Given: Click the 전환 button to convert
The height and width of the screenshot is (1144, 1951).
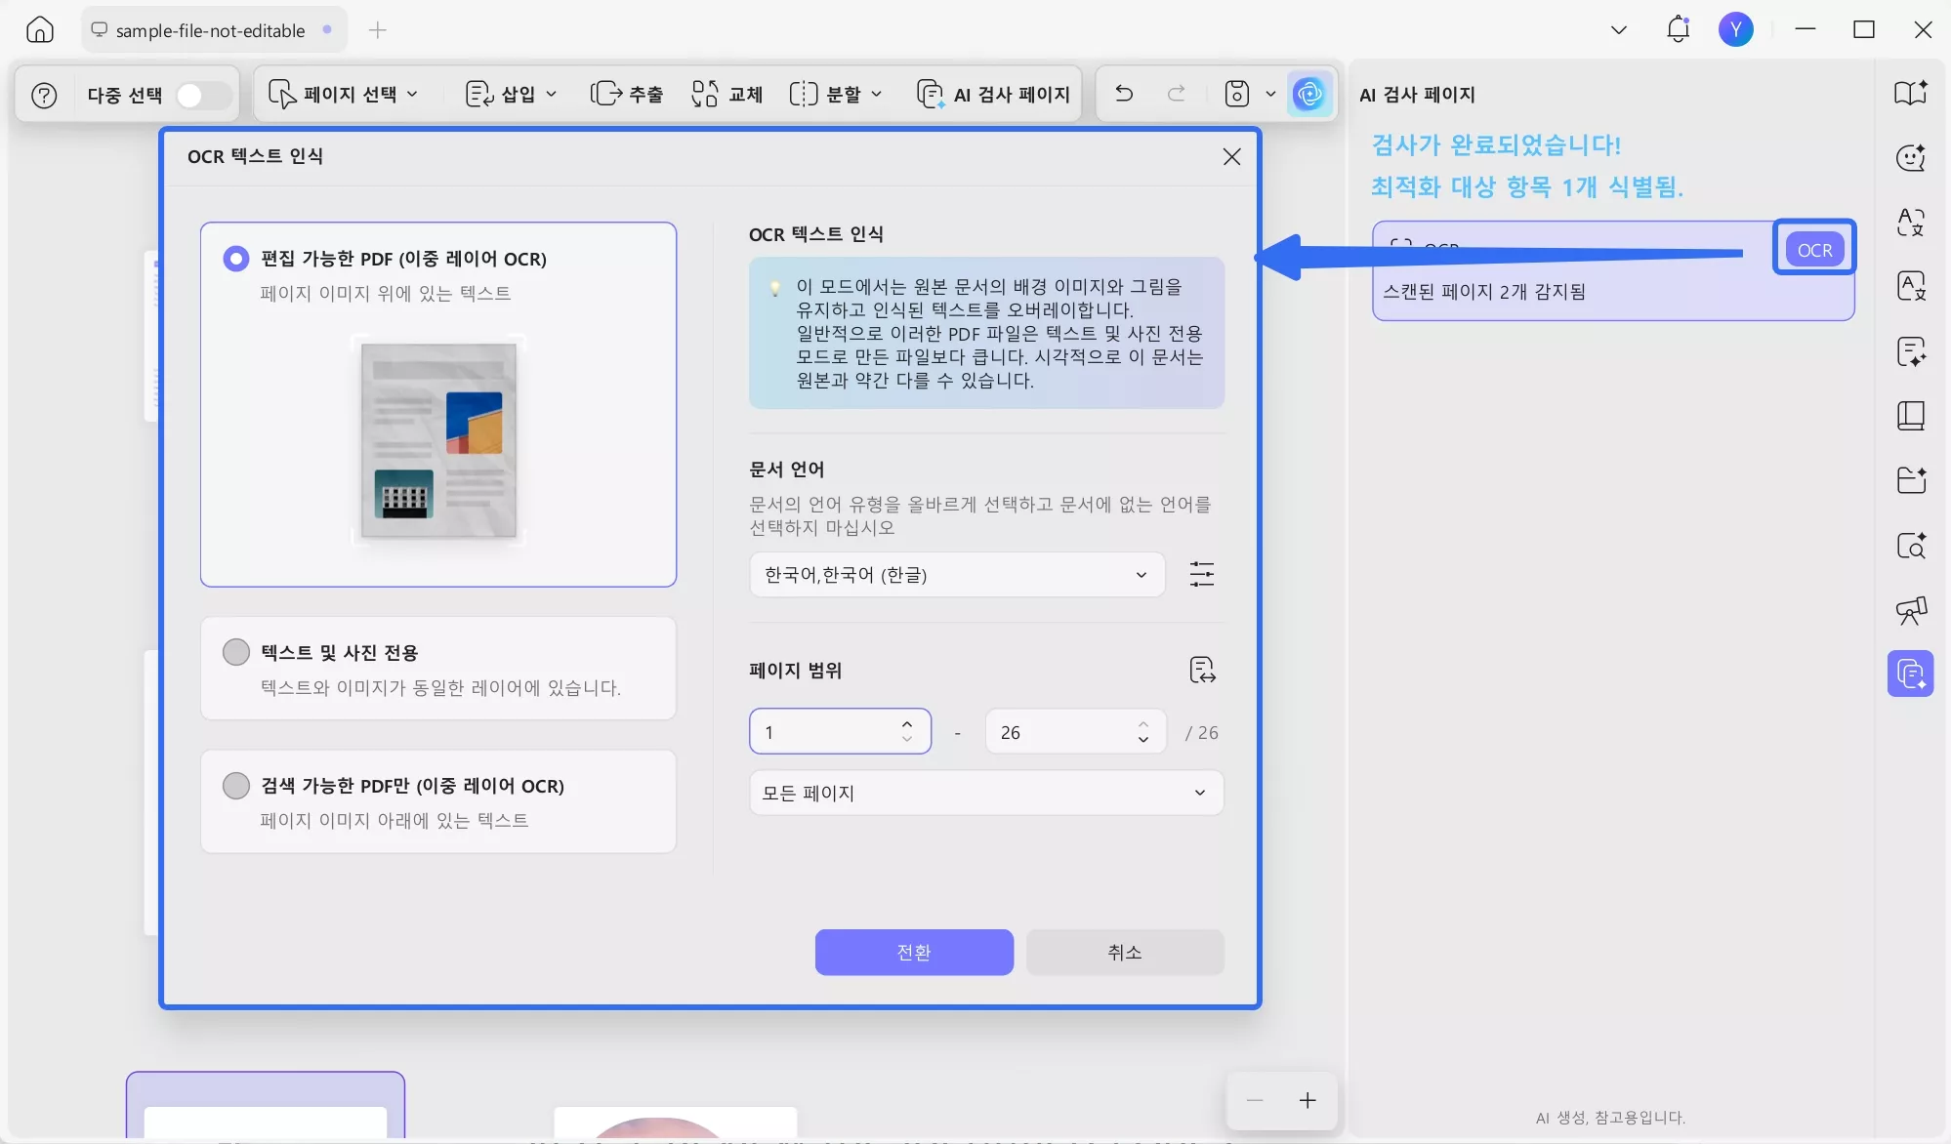Looking at the screenshot, I should [914, 952].
